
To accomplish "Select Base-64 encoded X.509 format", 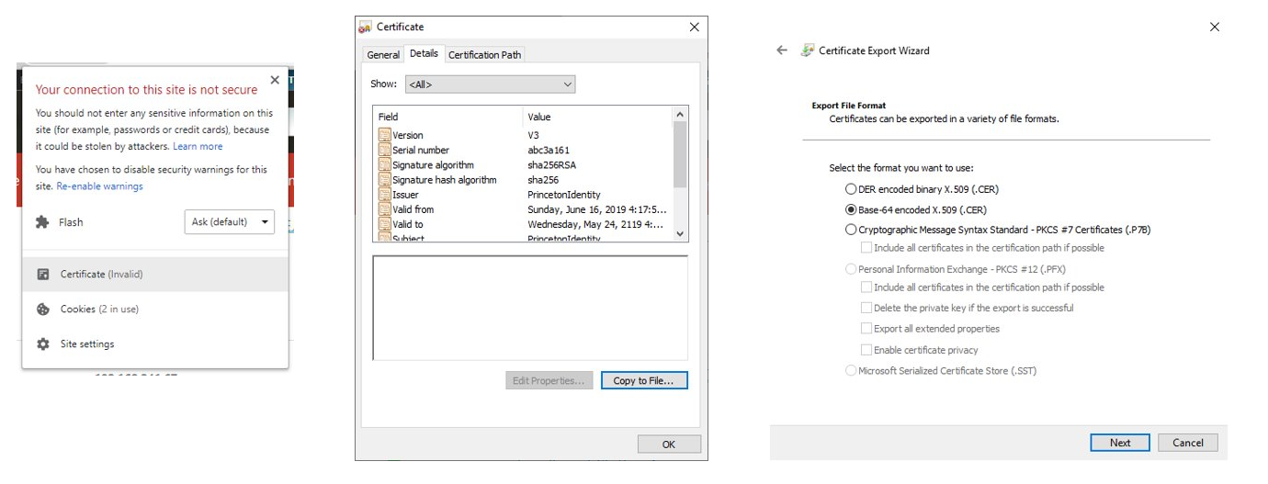I will [x=850, y=209].
